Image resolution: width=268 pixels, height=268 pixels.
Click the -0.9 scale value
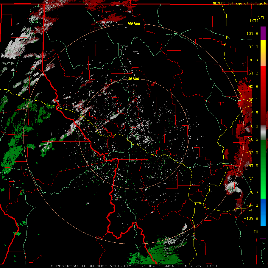[253, 126]
